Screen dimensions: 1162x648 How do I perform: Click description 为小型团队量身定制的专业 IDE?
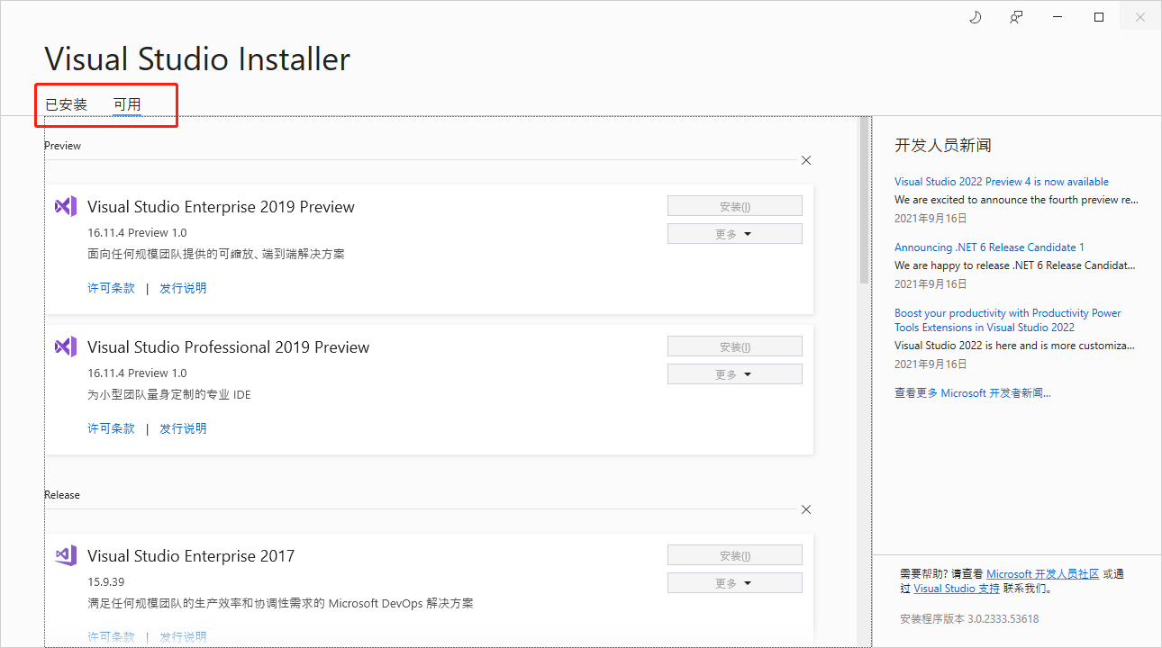[x=169, y=394]
